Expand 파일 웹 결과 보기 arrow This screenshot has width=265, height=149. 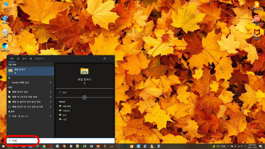50,116
